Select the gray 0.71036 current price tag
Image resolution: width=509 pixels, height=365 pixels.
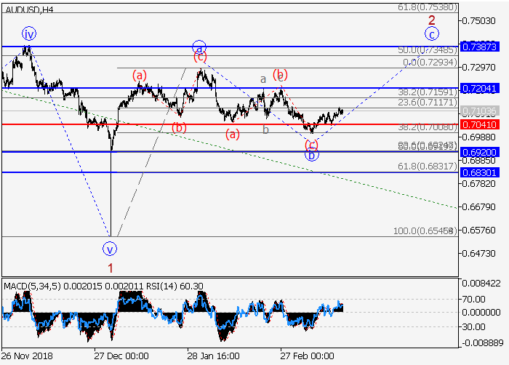[x=479, y=111]
